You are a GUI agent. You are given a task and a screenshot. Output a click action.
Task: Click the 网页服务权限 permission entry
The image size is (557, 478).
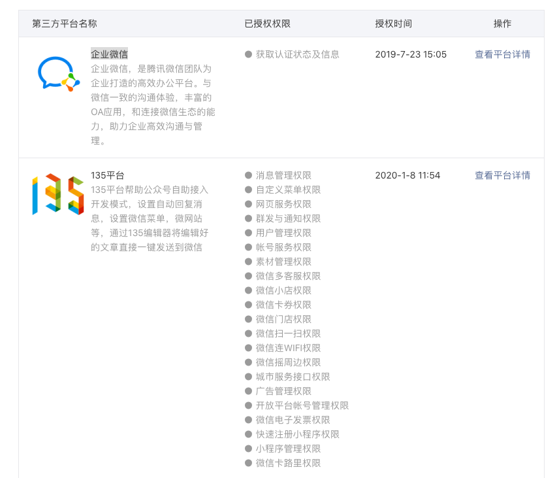click(x=278, y=204)
